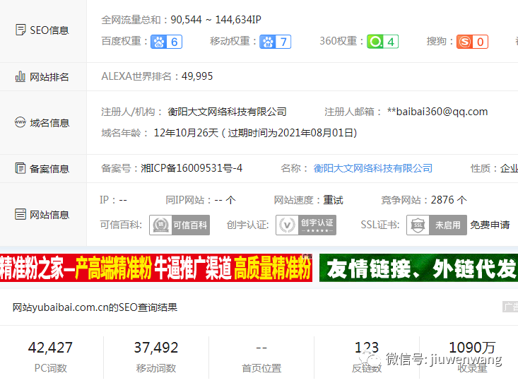Viewport: 518px width, 383px height.
Task: Click the **baibai360@qq.com registrant email
Action: [437, 112]
